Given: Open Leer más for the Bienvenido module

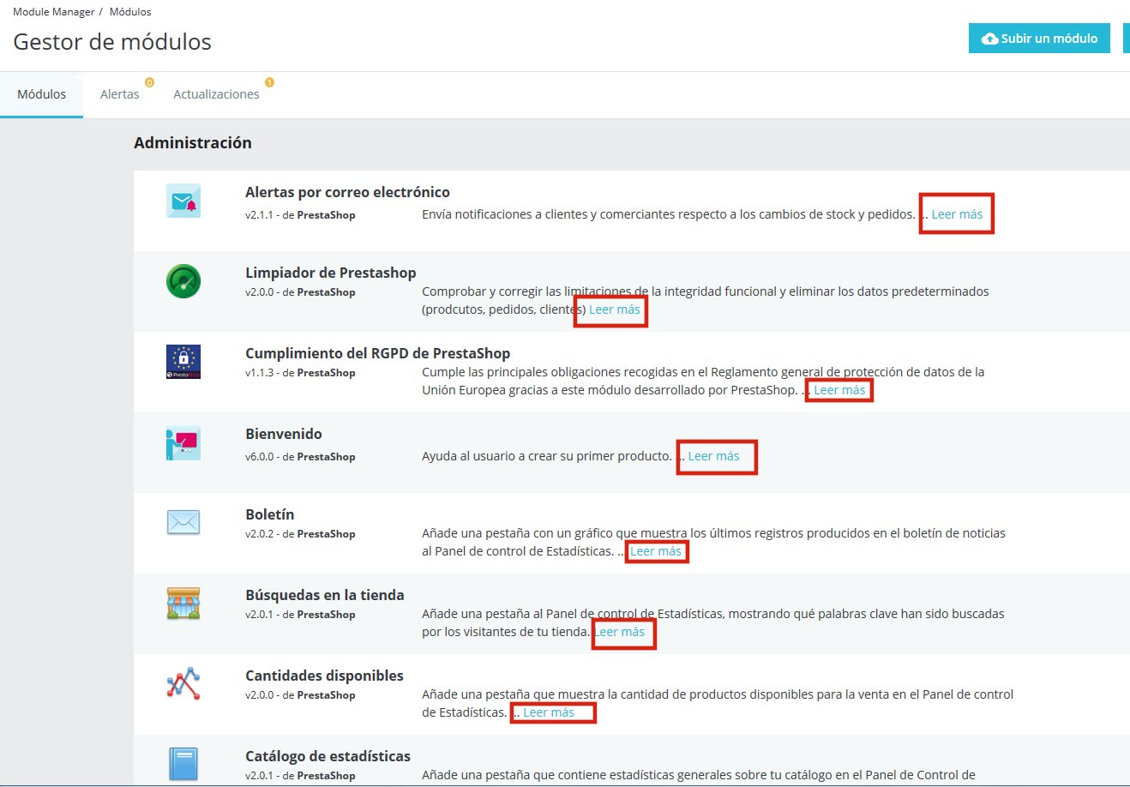Looking at the screenshot, I should pos(713,456).
